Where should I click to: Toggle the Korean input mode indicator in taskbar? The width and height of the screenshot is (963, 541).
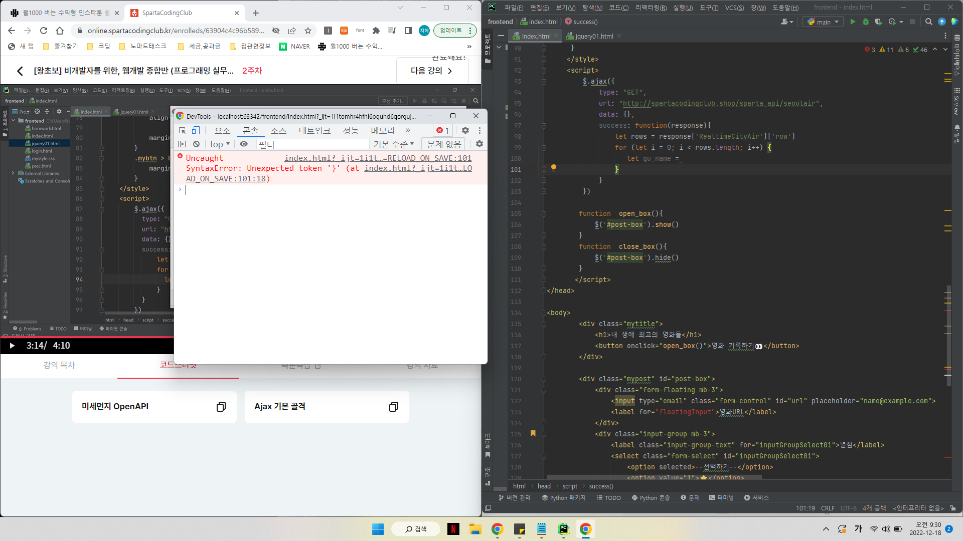(858, 529)
